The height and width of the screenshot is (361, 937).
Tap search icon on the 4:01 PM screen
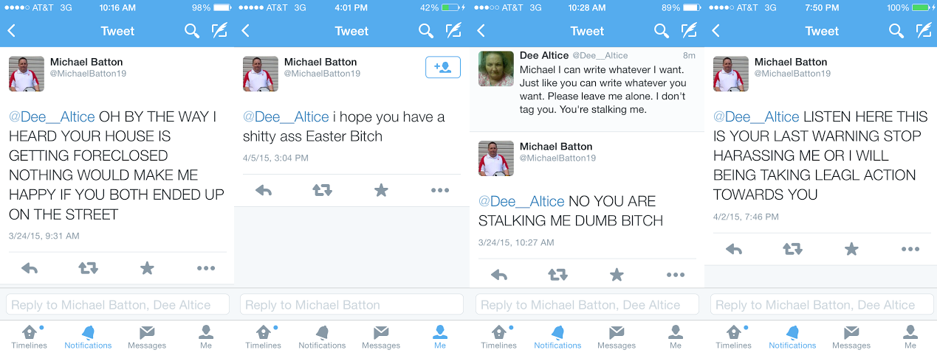pos(426,31)
